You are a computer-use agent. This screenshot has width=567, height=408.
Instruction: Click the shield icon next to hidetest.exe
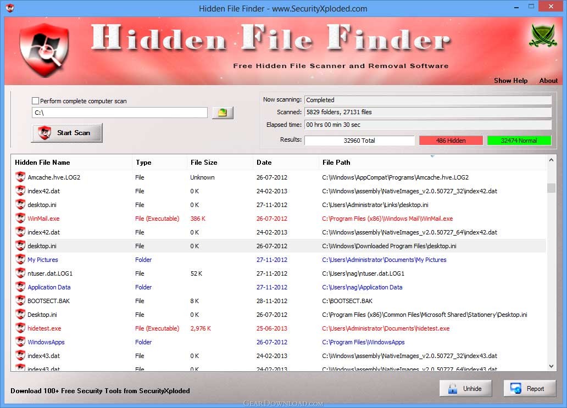tap(20, 328)
